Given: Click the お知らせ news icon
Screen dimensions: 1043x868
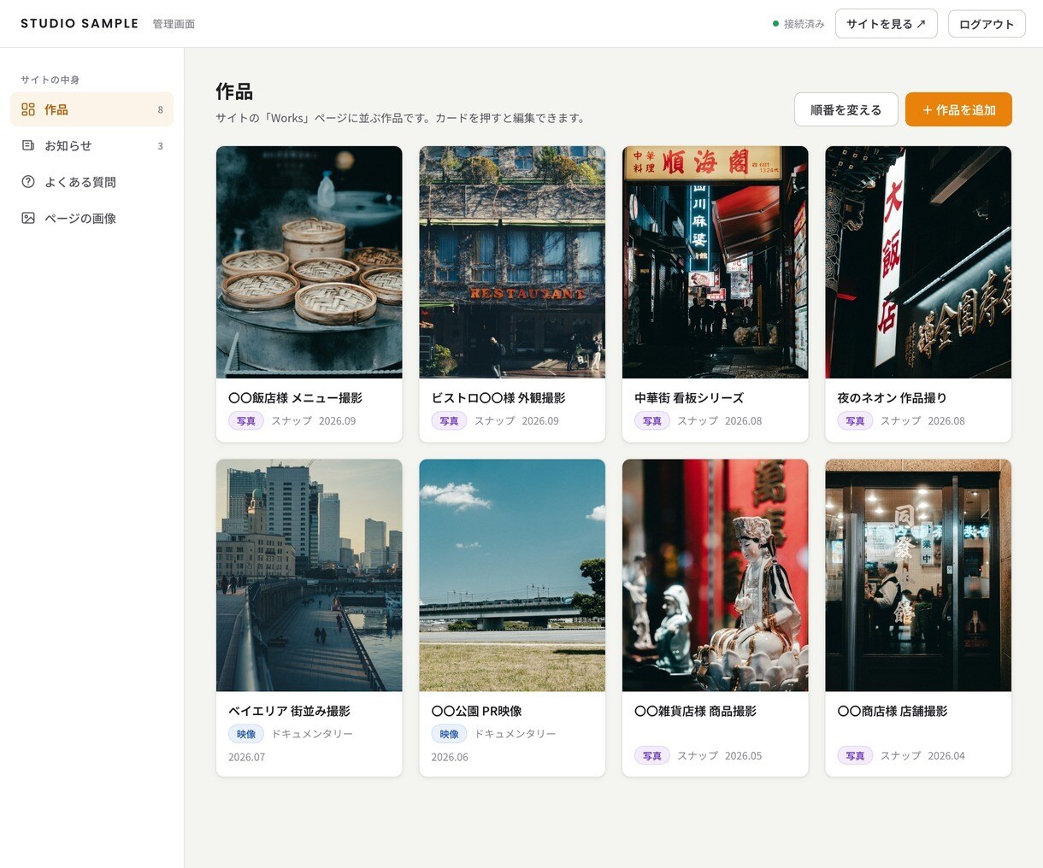Looking at the screenshot, I should click(x=28, y=145).
